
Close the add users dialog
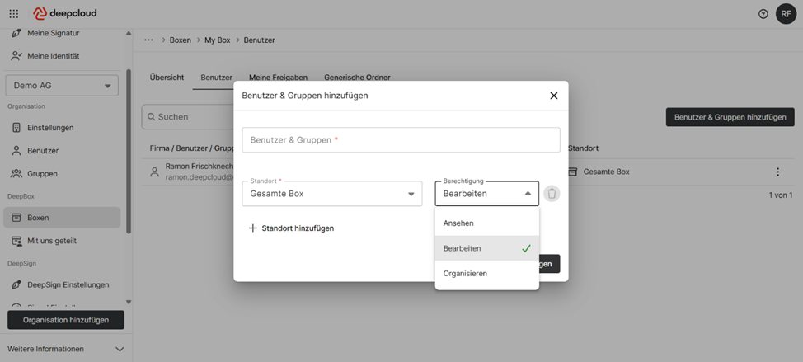point(553,96)
